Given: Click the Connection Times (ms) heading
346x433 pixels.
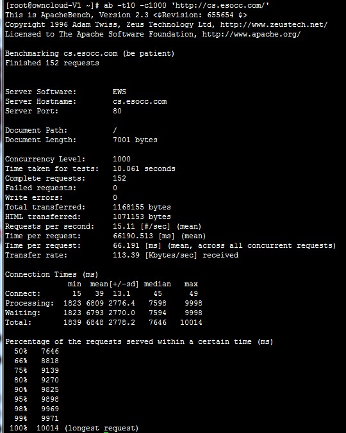Looking at the screenshot, I should (52, 275).
